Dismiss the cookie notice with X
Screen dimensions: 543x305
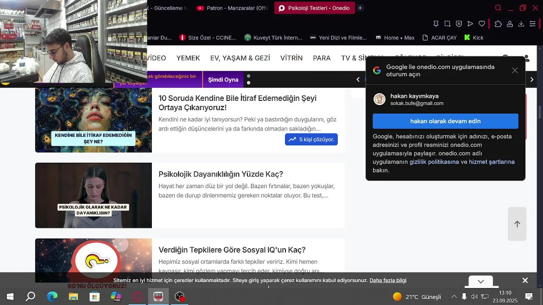525,280
